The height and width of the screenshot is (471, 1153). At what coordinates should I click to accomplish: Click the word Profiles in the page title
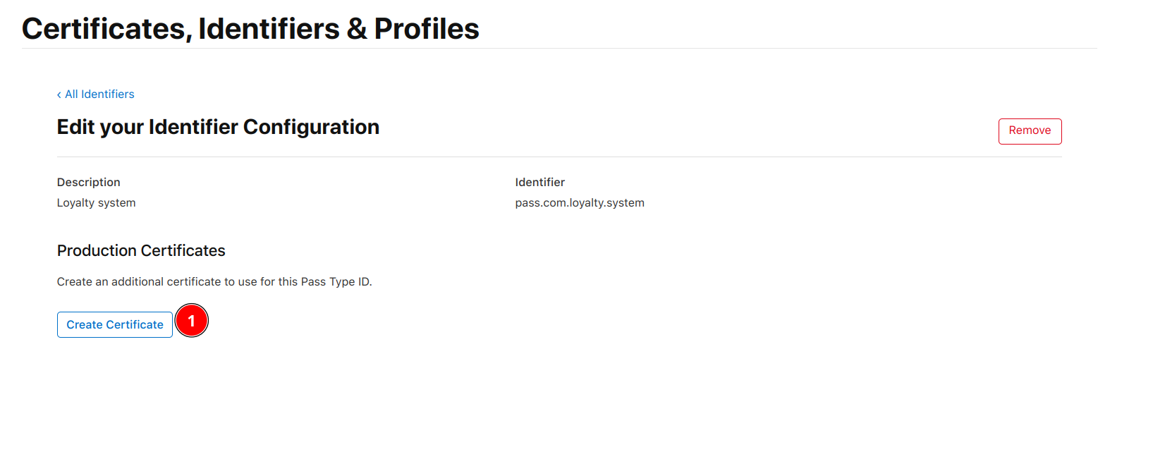click(427, 29)
